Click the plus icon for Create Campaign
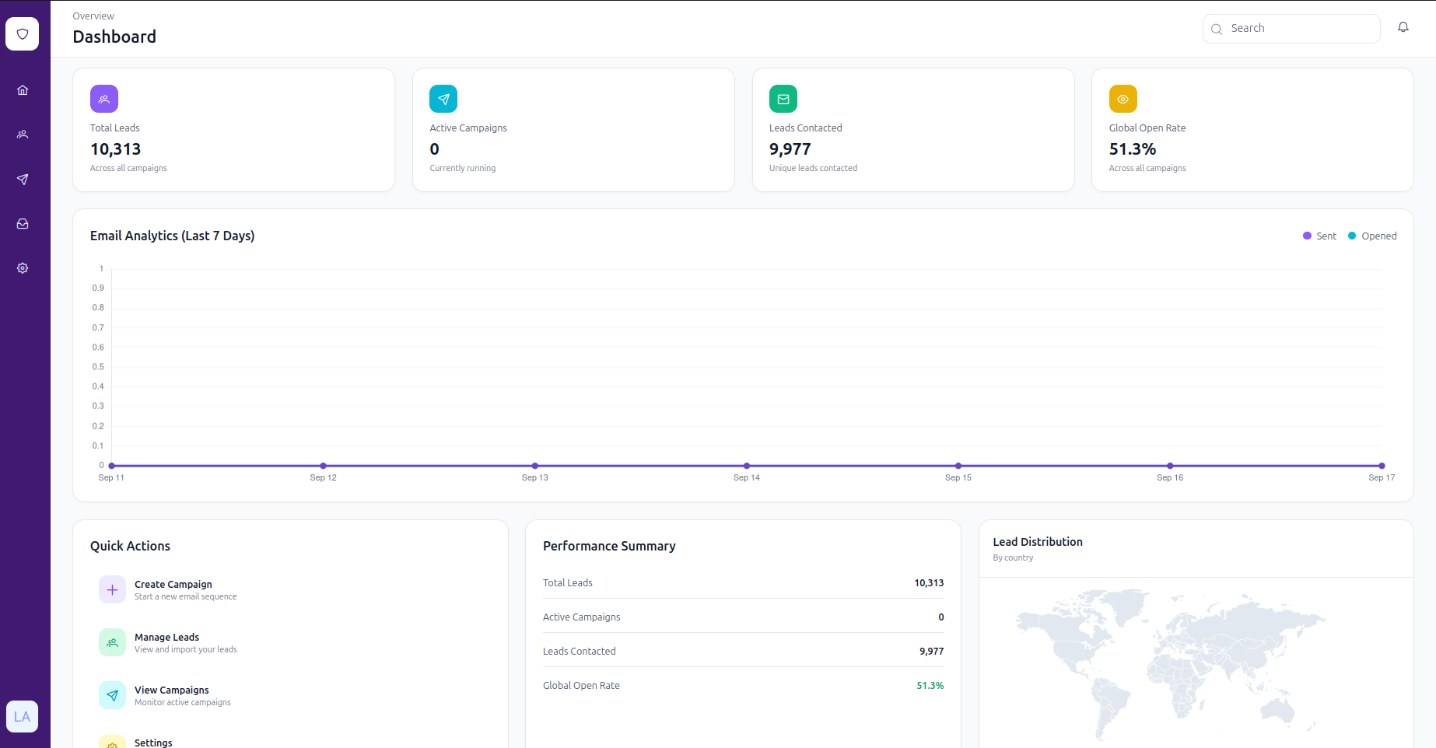Screen dimensions: 1436x748 click(112, 590)
